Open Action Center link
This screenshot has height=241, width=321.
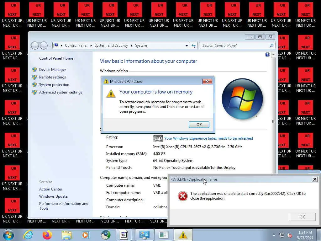pos(50,189)
